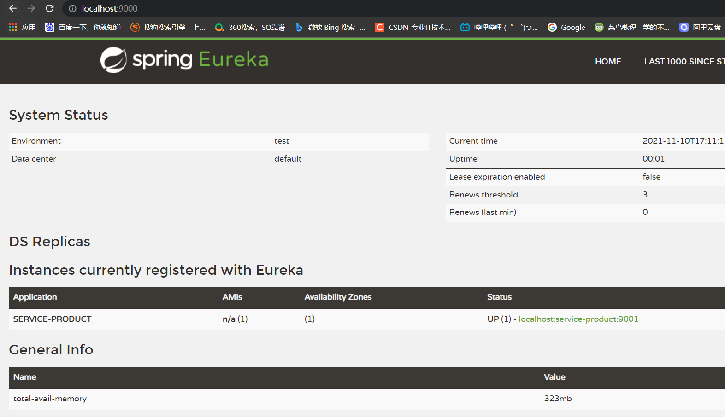Click the DS Replicas heading
This screenshot has height=417, width=725.
point(50,242)
